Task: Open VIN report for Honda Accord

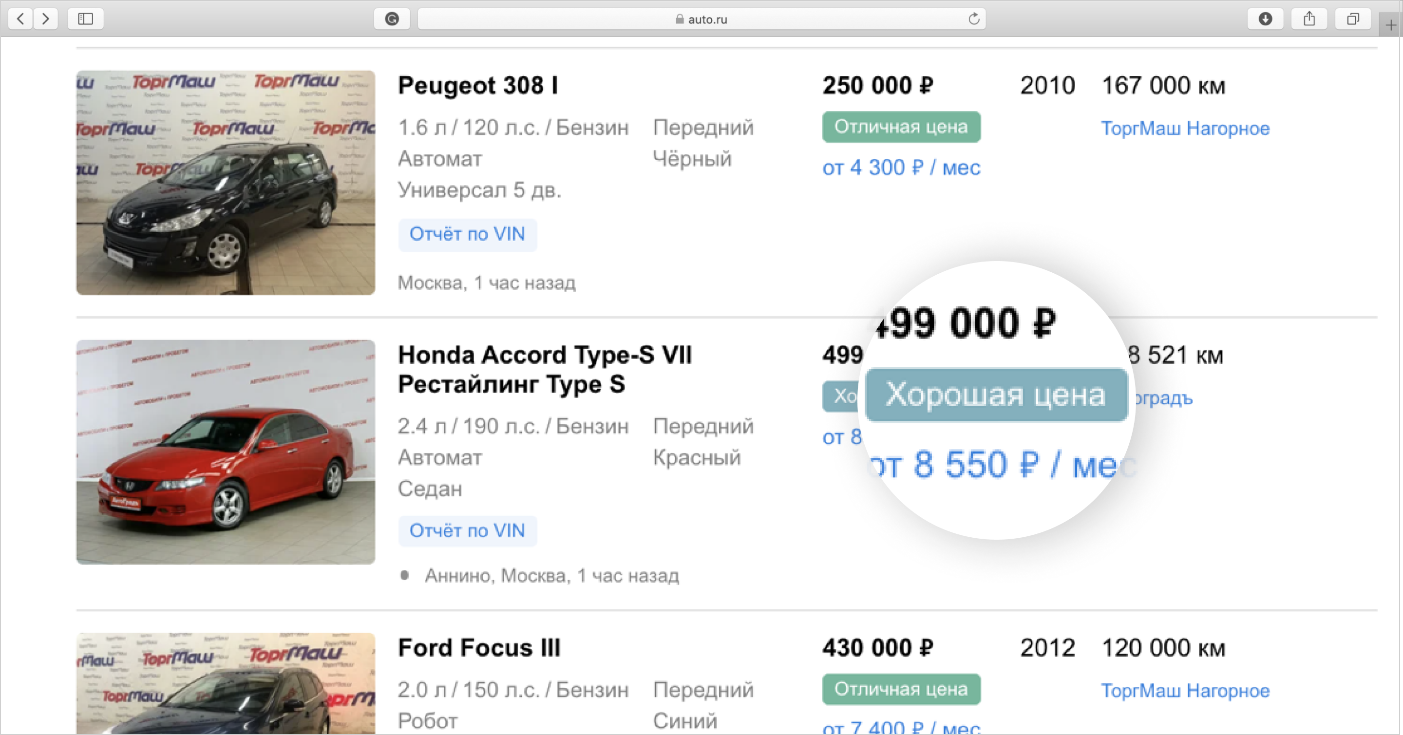Action: tap(467, 531)
